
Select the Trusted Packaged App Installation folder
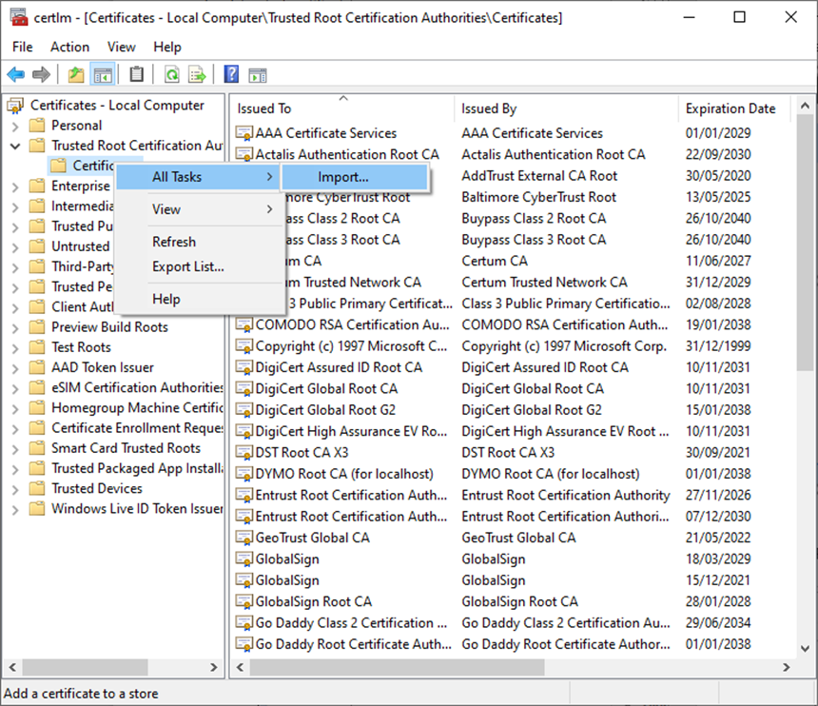click(137, 468)
